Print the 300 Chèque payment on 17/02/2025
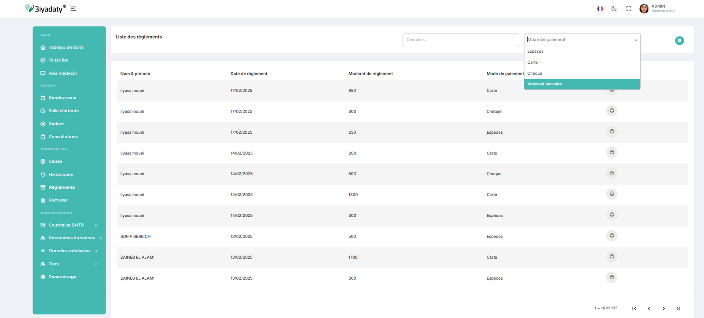The height and width of the screenshot is (318, 704). [x=612, y=111]
